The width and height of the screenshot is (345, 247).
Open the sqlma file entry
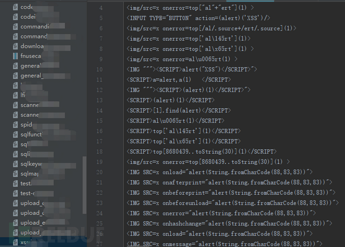point(29,174)
